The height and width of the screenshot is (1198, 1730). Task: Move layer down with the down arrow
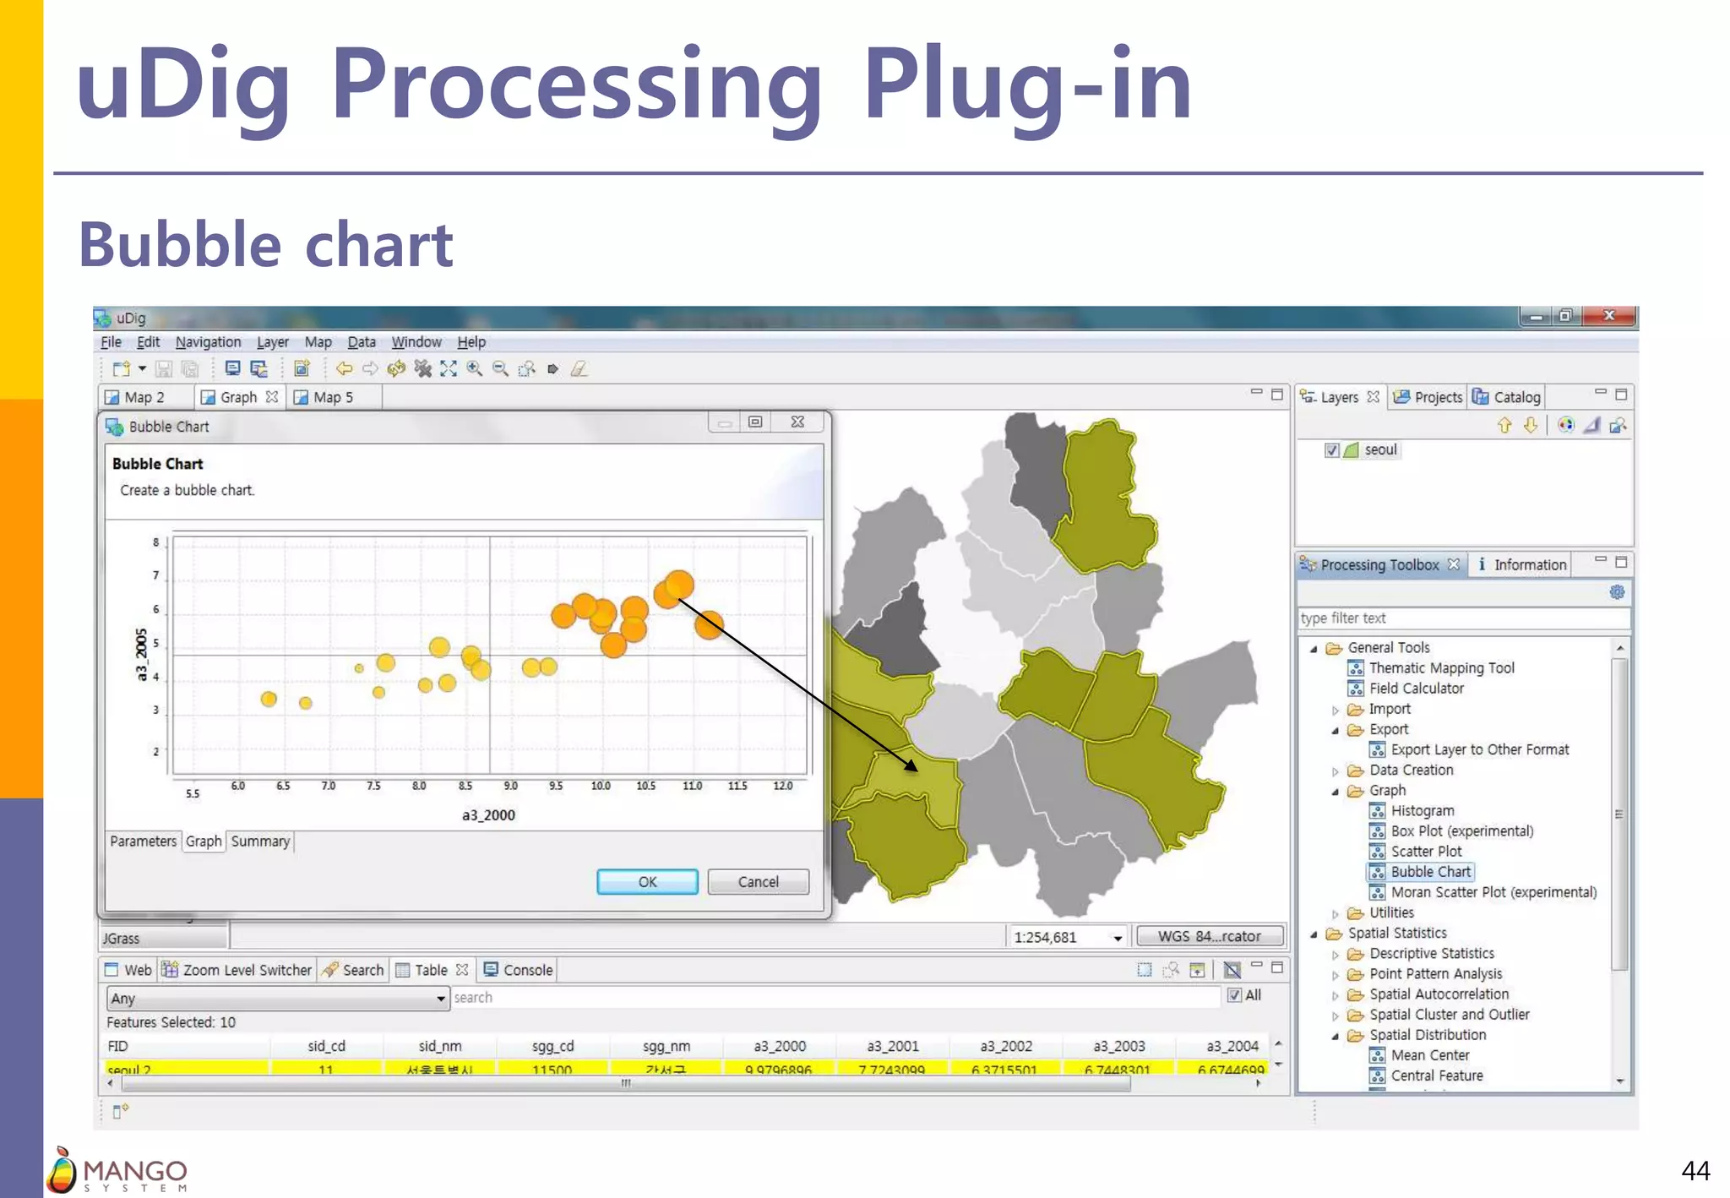click(x=1531, y=425)
